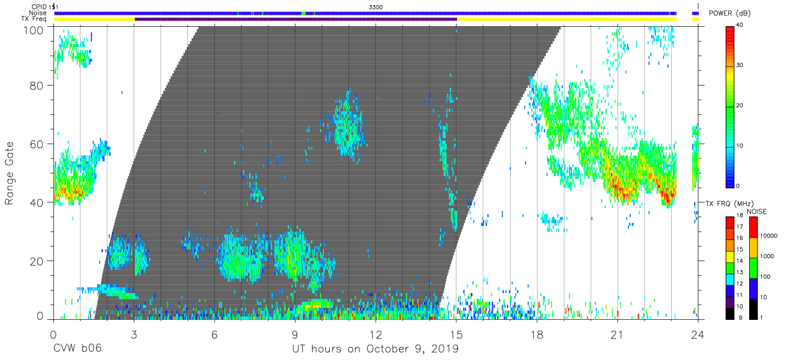Click the '1000' tick on NOISE scale
Image resolution: width=785 pixels, height=362 pixels.
point(768,257)
